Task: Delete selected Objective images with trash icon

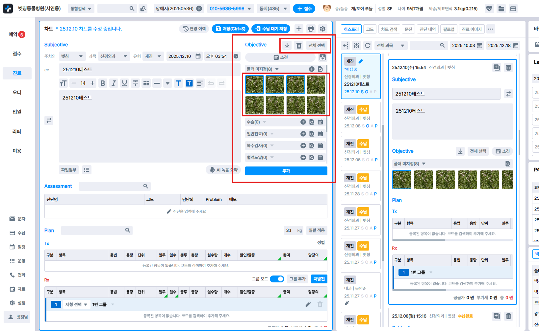Action: [299, 45]
